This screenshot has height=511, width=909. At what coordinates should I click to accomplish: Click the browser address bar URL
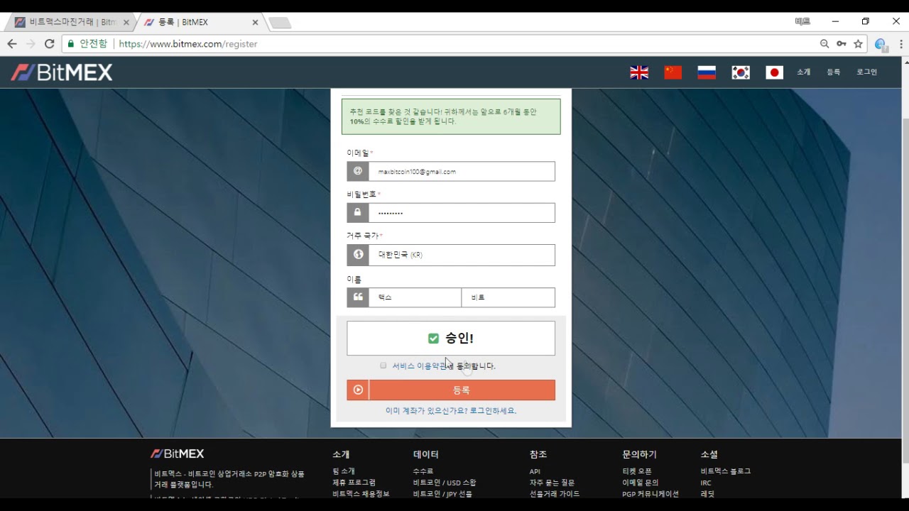pyautogui.click(x=187, y=44)
